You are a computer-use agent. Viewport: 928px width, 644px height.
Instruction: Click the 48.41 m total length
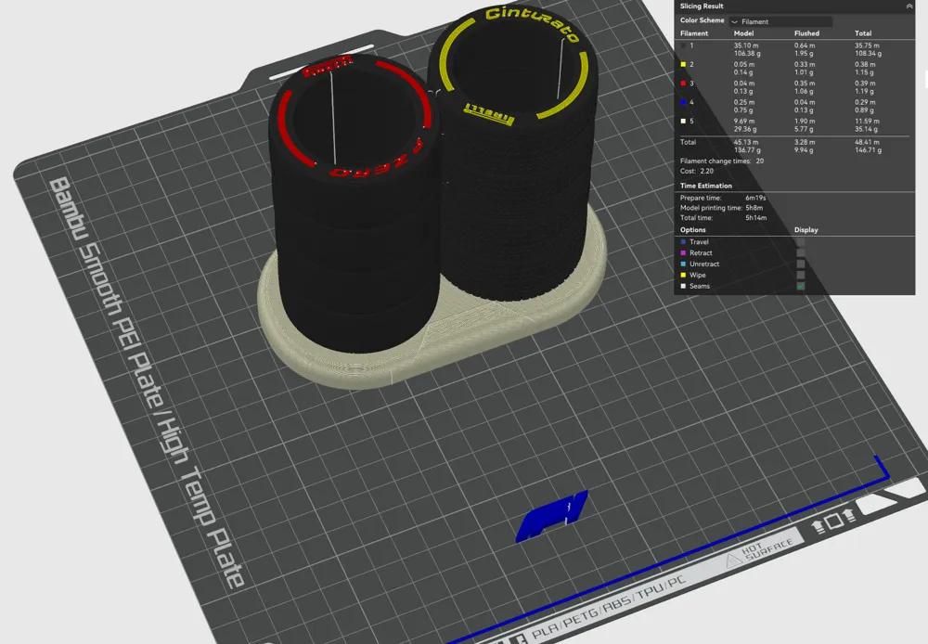pyautogui.click(x=867, y=143)
